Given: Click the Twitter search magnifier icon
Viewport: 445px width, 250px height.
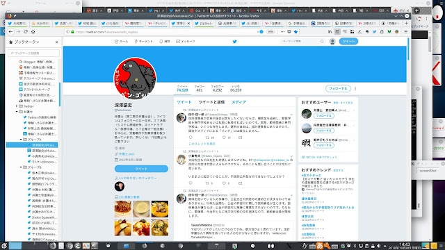Looking at the screenshot, I should tap(322, 42).
